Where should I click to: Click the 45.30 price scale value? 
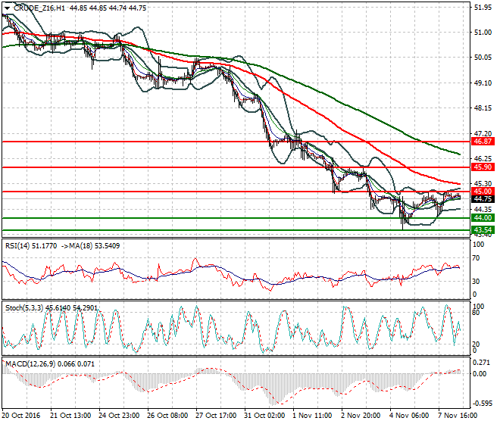click(x=483, y=184)
